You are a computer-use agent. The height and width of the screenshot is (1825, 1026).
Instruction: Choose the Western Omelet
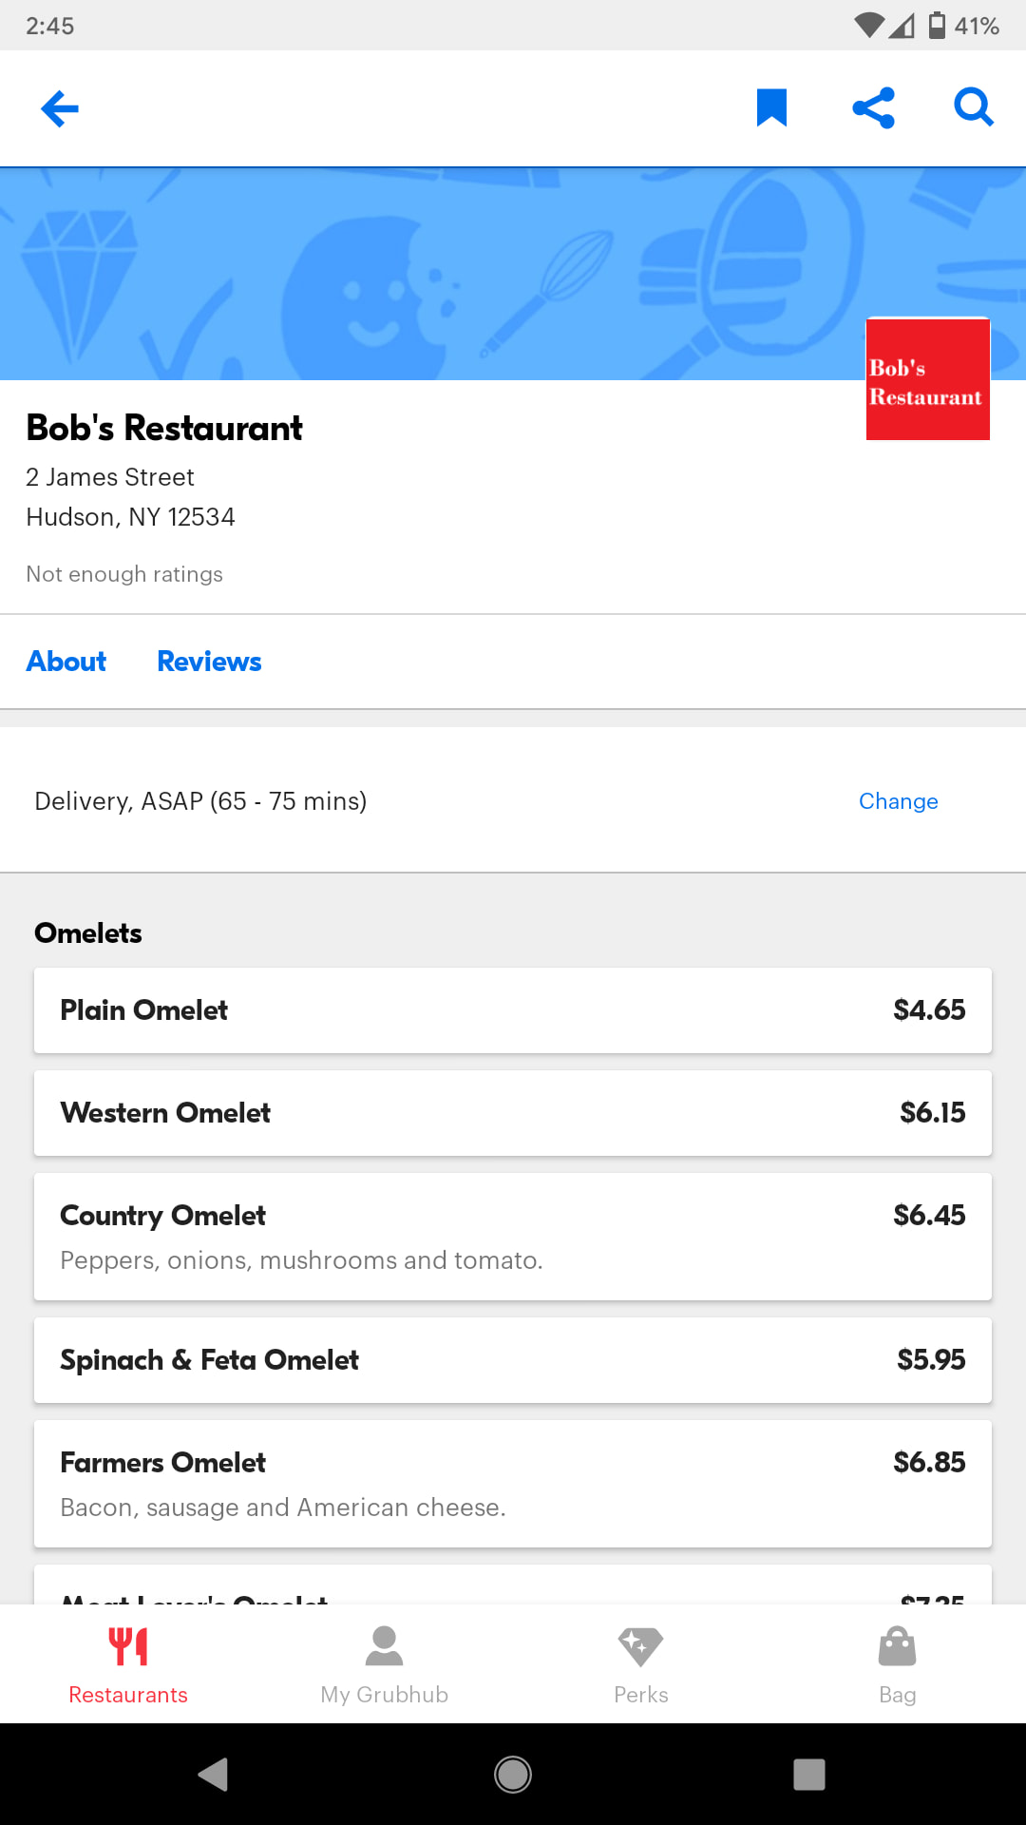513,1113
